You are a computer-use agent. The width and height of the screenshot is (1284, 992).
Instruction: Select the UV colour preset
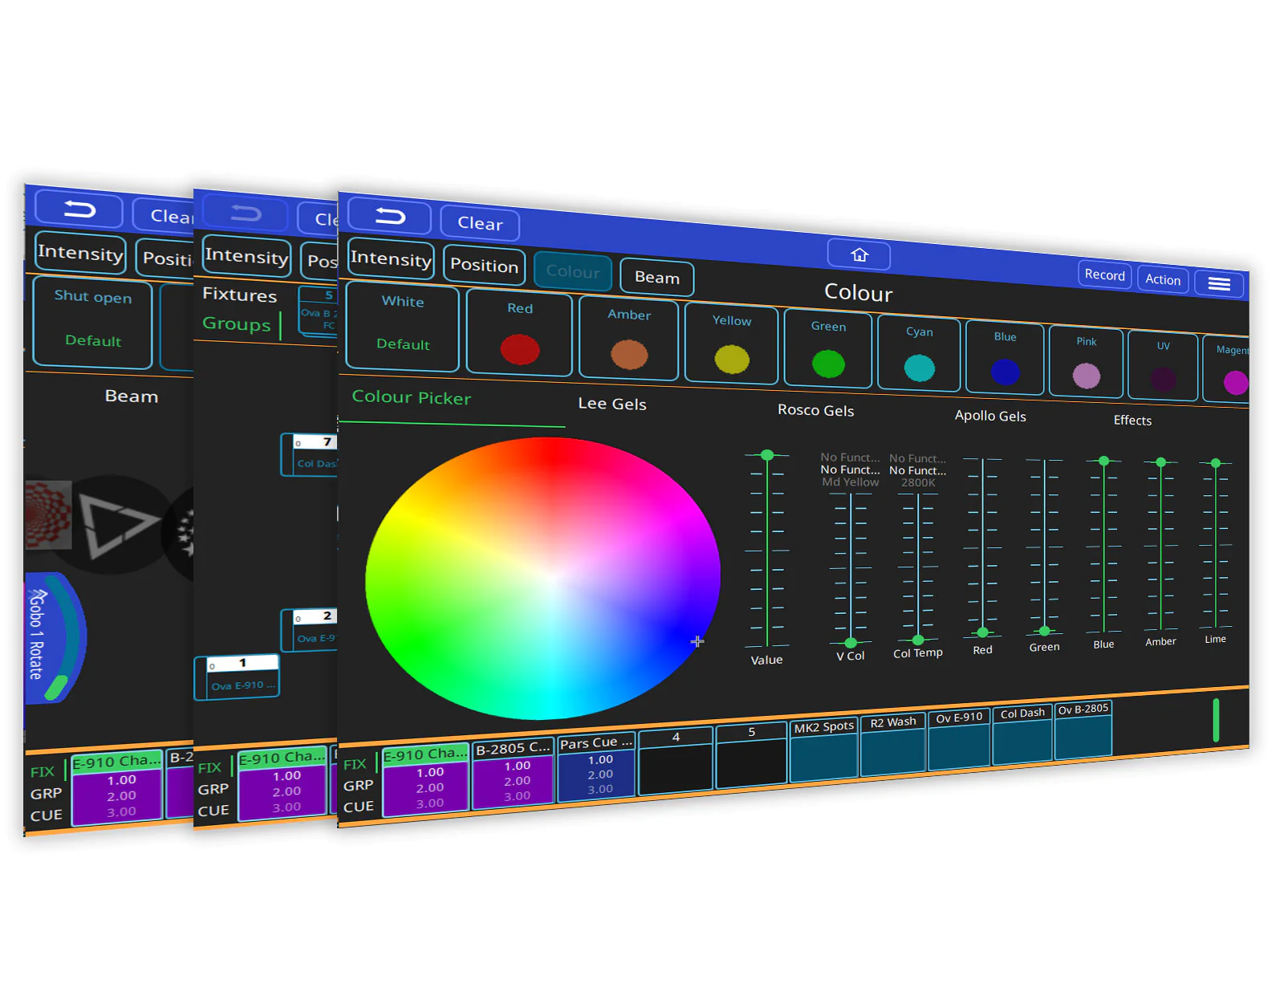(x=1163, y=366)
